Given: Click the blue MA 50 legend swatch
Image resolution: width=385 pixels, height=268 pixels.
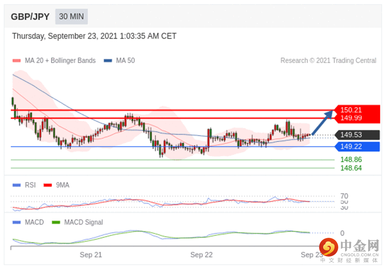Looking at the screenshot, I should [108, 60].
